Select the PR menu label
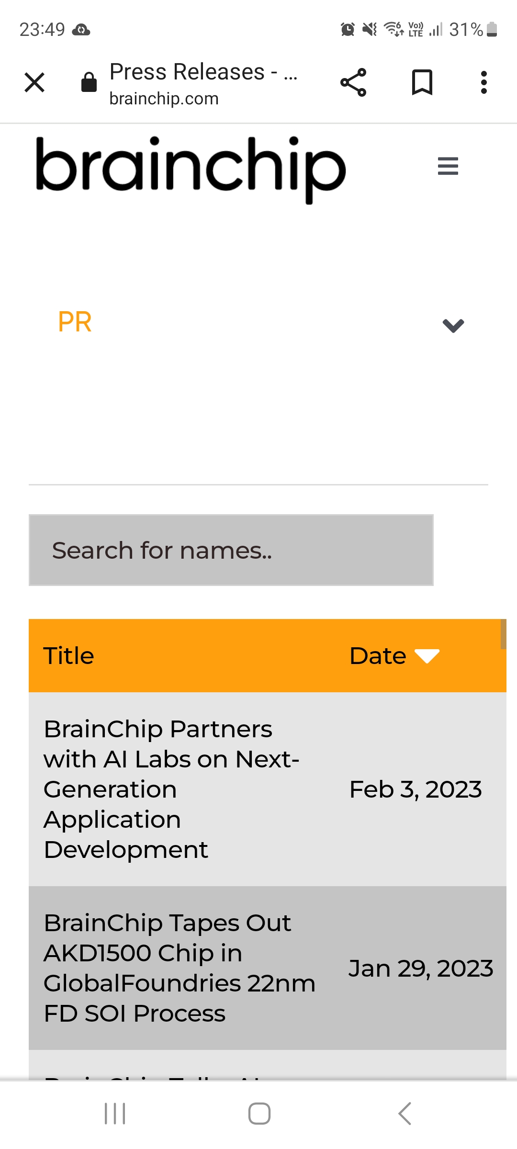Image resolution: width=517 pixels, height=1149 pixels. tap(75, 322)
